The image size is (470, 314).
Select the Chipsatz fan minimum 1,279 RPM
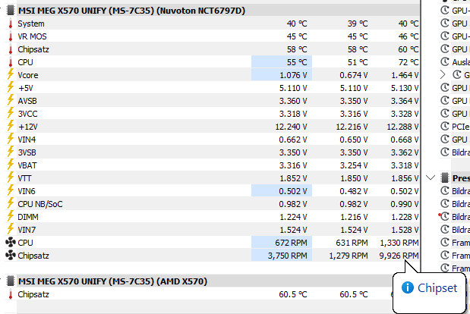349,256
